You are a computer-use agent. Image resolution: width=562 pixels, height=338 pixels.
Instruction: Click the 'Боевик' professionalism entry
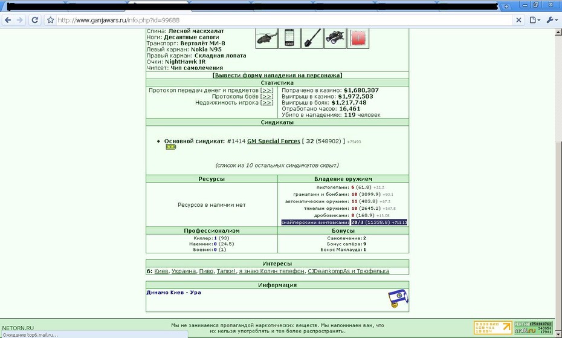point(209,250)
